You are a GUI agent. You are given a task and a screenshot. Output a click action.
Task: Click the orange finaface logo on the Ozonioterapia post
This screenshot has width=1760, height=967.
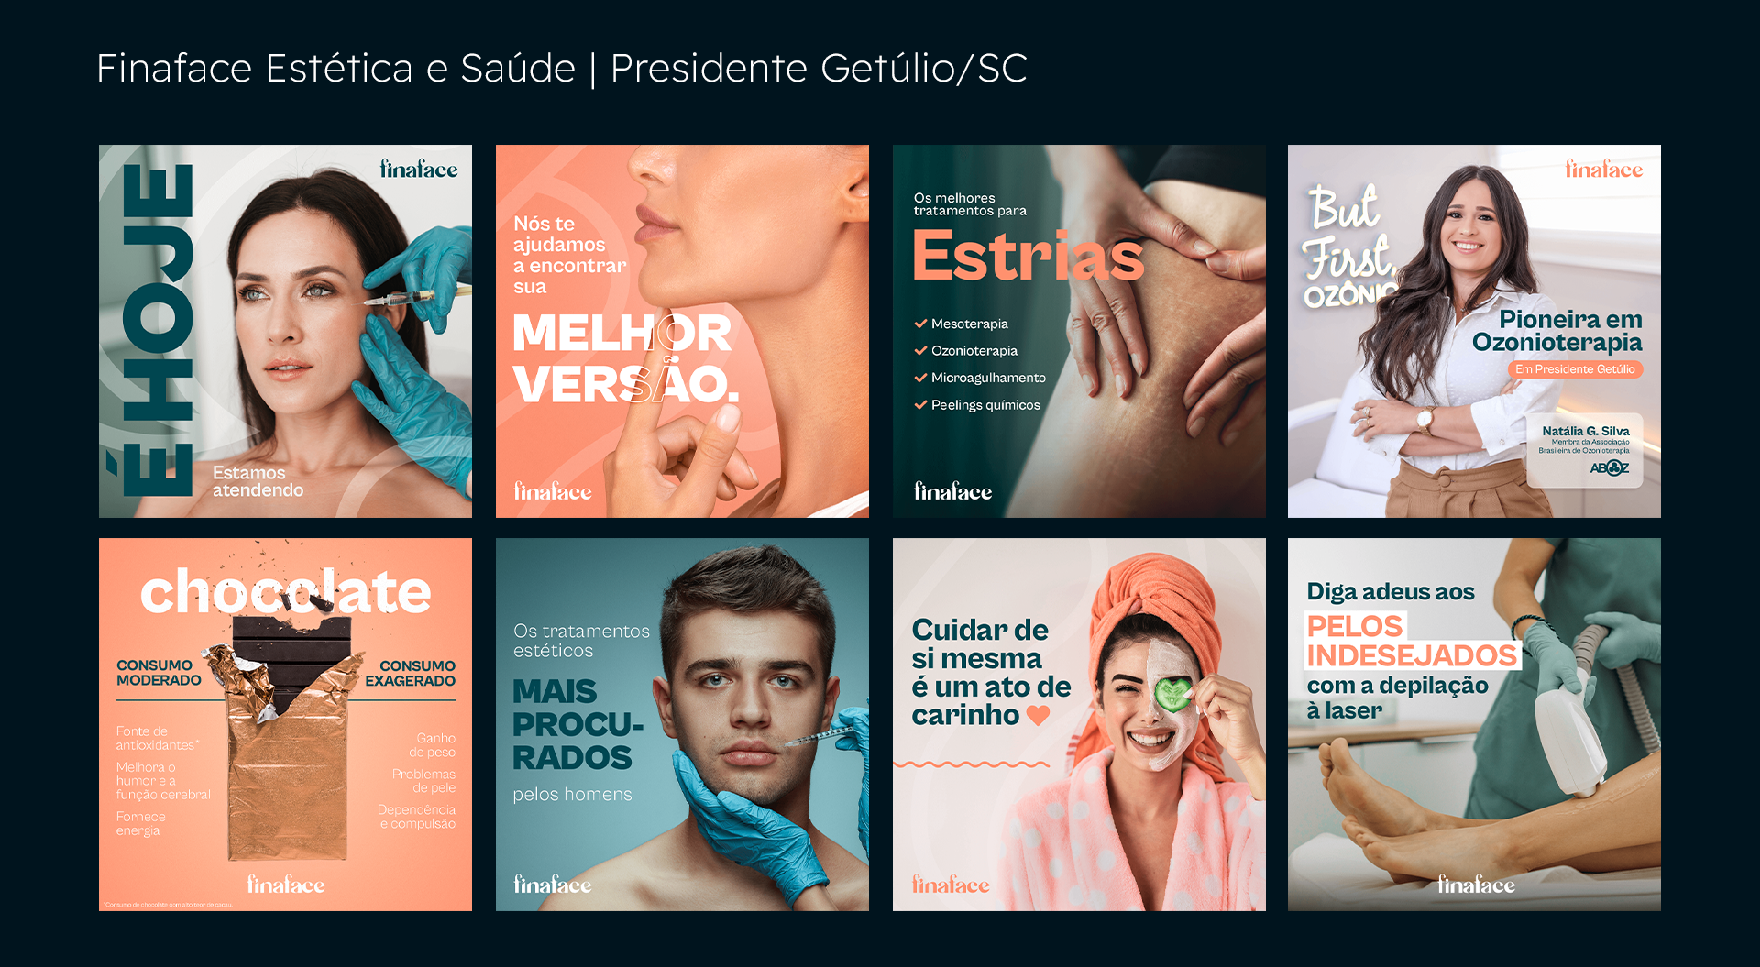(1603, 169)
